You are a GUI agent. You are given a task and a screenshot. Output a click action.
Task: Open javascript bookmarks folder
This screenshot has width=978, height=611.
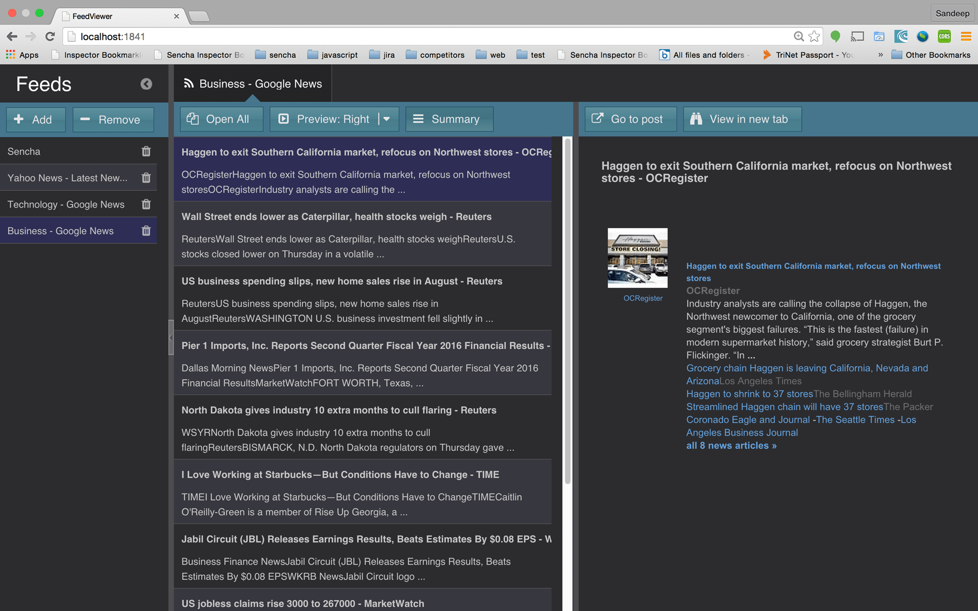[x=332, y=55]
